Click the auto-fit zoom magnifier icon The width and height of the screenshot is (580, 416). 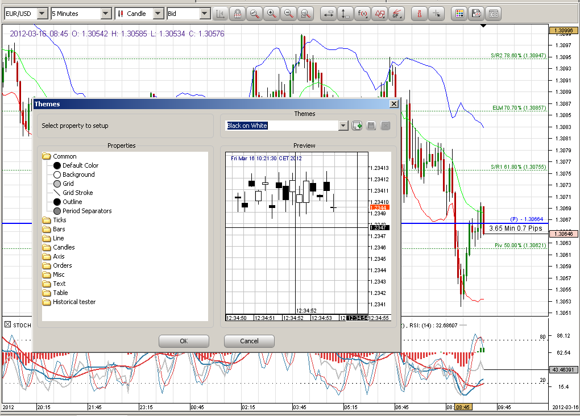click(255, 14)
